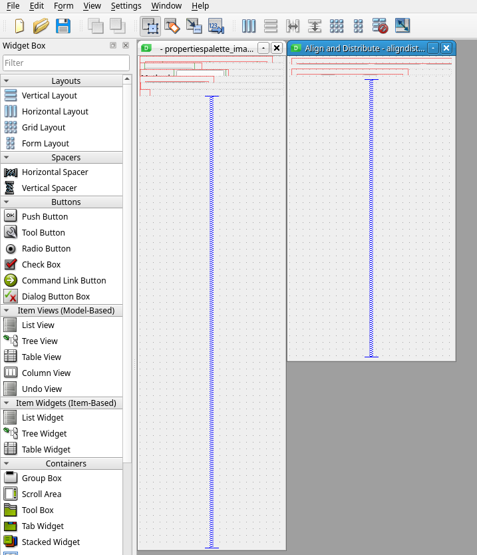
Task: Activate Edit Tab Order mode
Action: click(216, 26)
